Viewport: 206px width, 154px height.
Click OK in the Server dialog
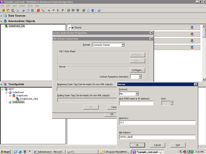[x=137, y=145]
